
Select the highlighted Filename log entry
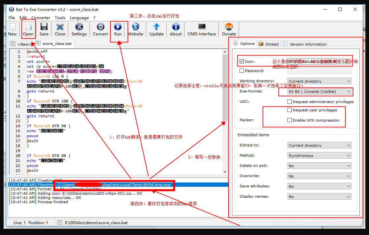click(99, 185)
